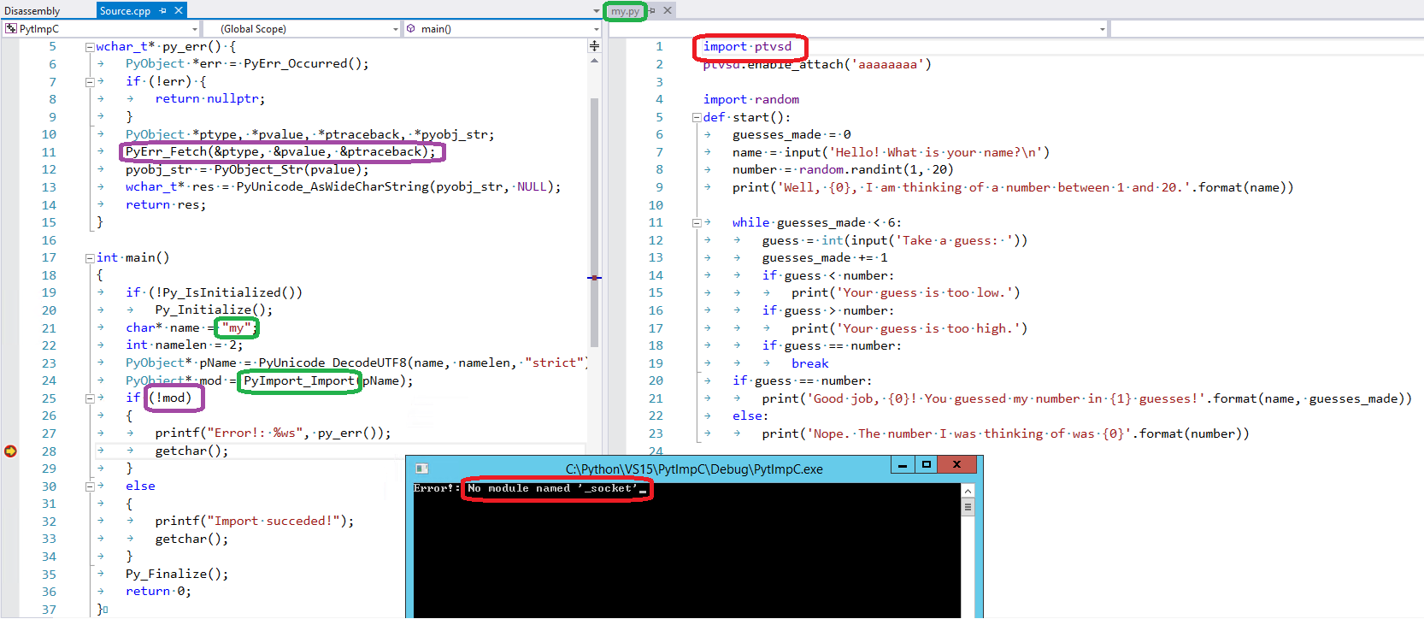Click the return nullptr; line
Image resolution: width=1424 pixels, height=619 pixels.
210,98
